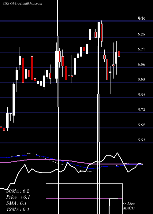Click the 5.73 price axis label
This screenshot has width=153, height=214.
141,110
